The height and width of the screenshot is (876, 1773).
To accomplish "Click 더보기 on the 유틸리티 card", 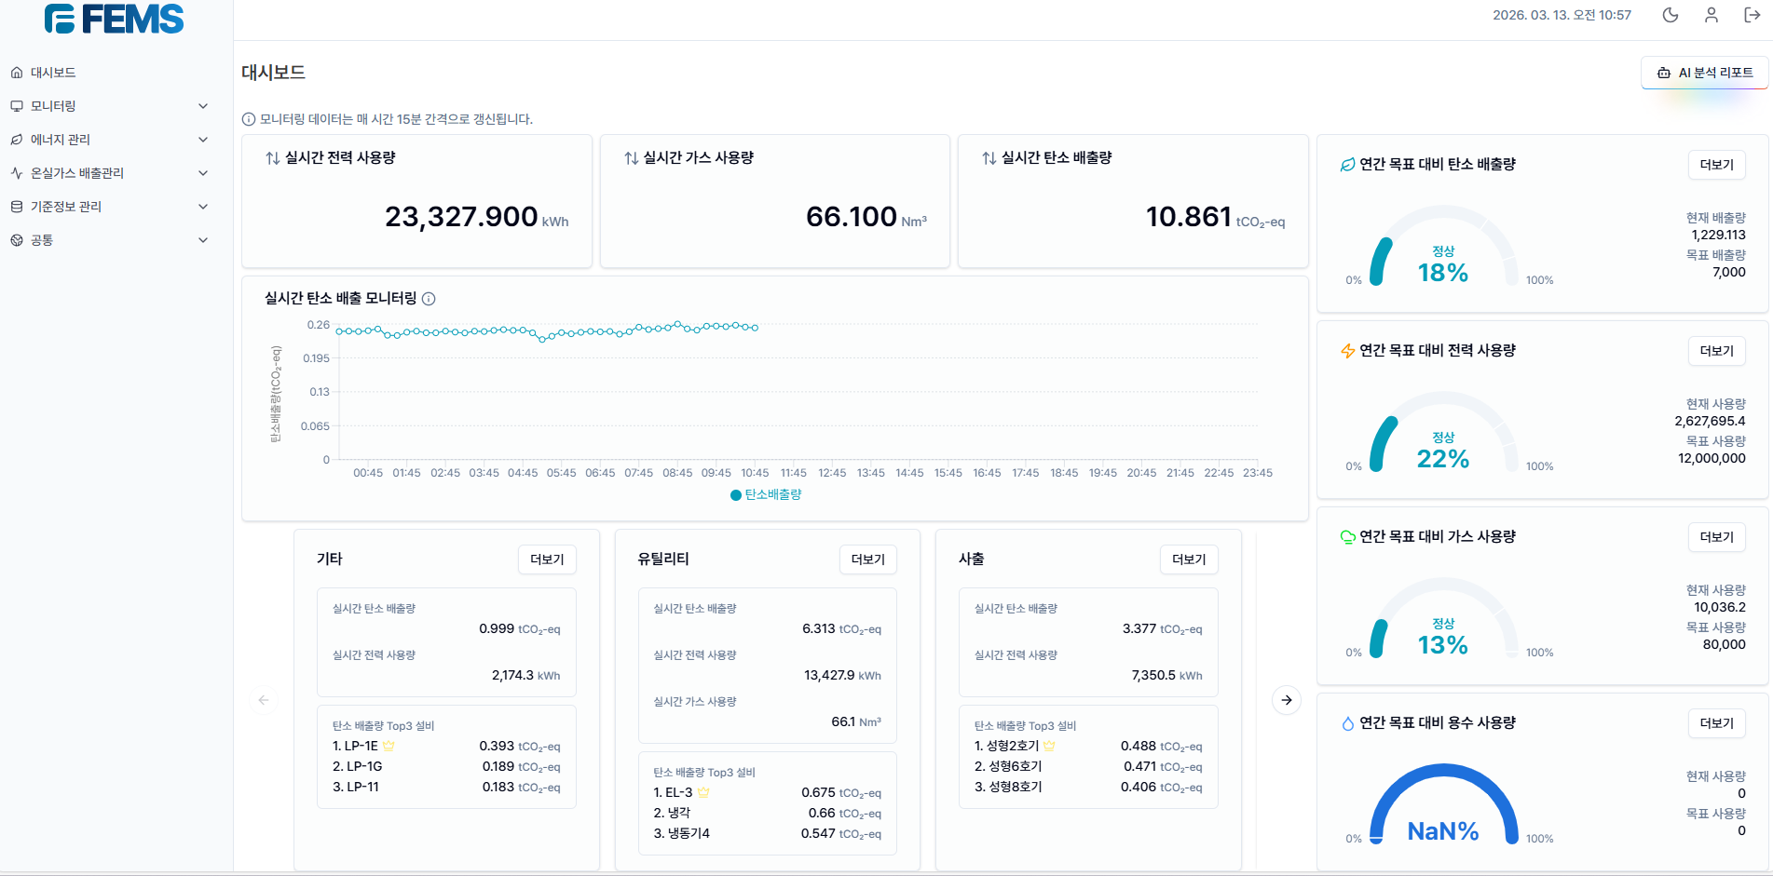I will point(866,559).
